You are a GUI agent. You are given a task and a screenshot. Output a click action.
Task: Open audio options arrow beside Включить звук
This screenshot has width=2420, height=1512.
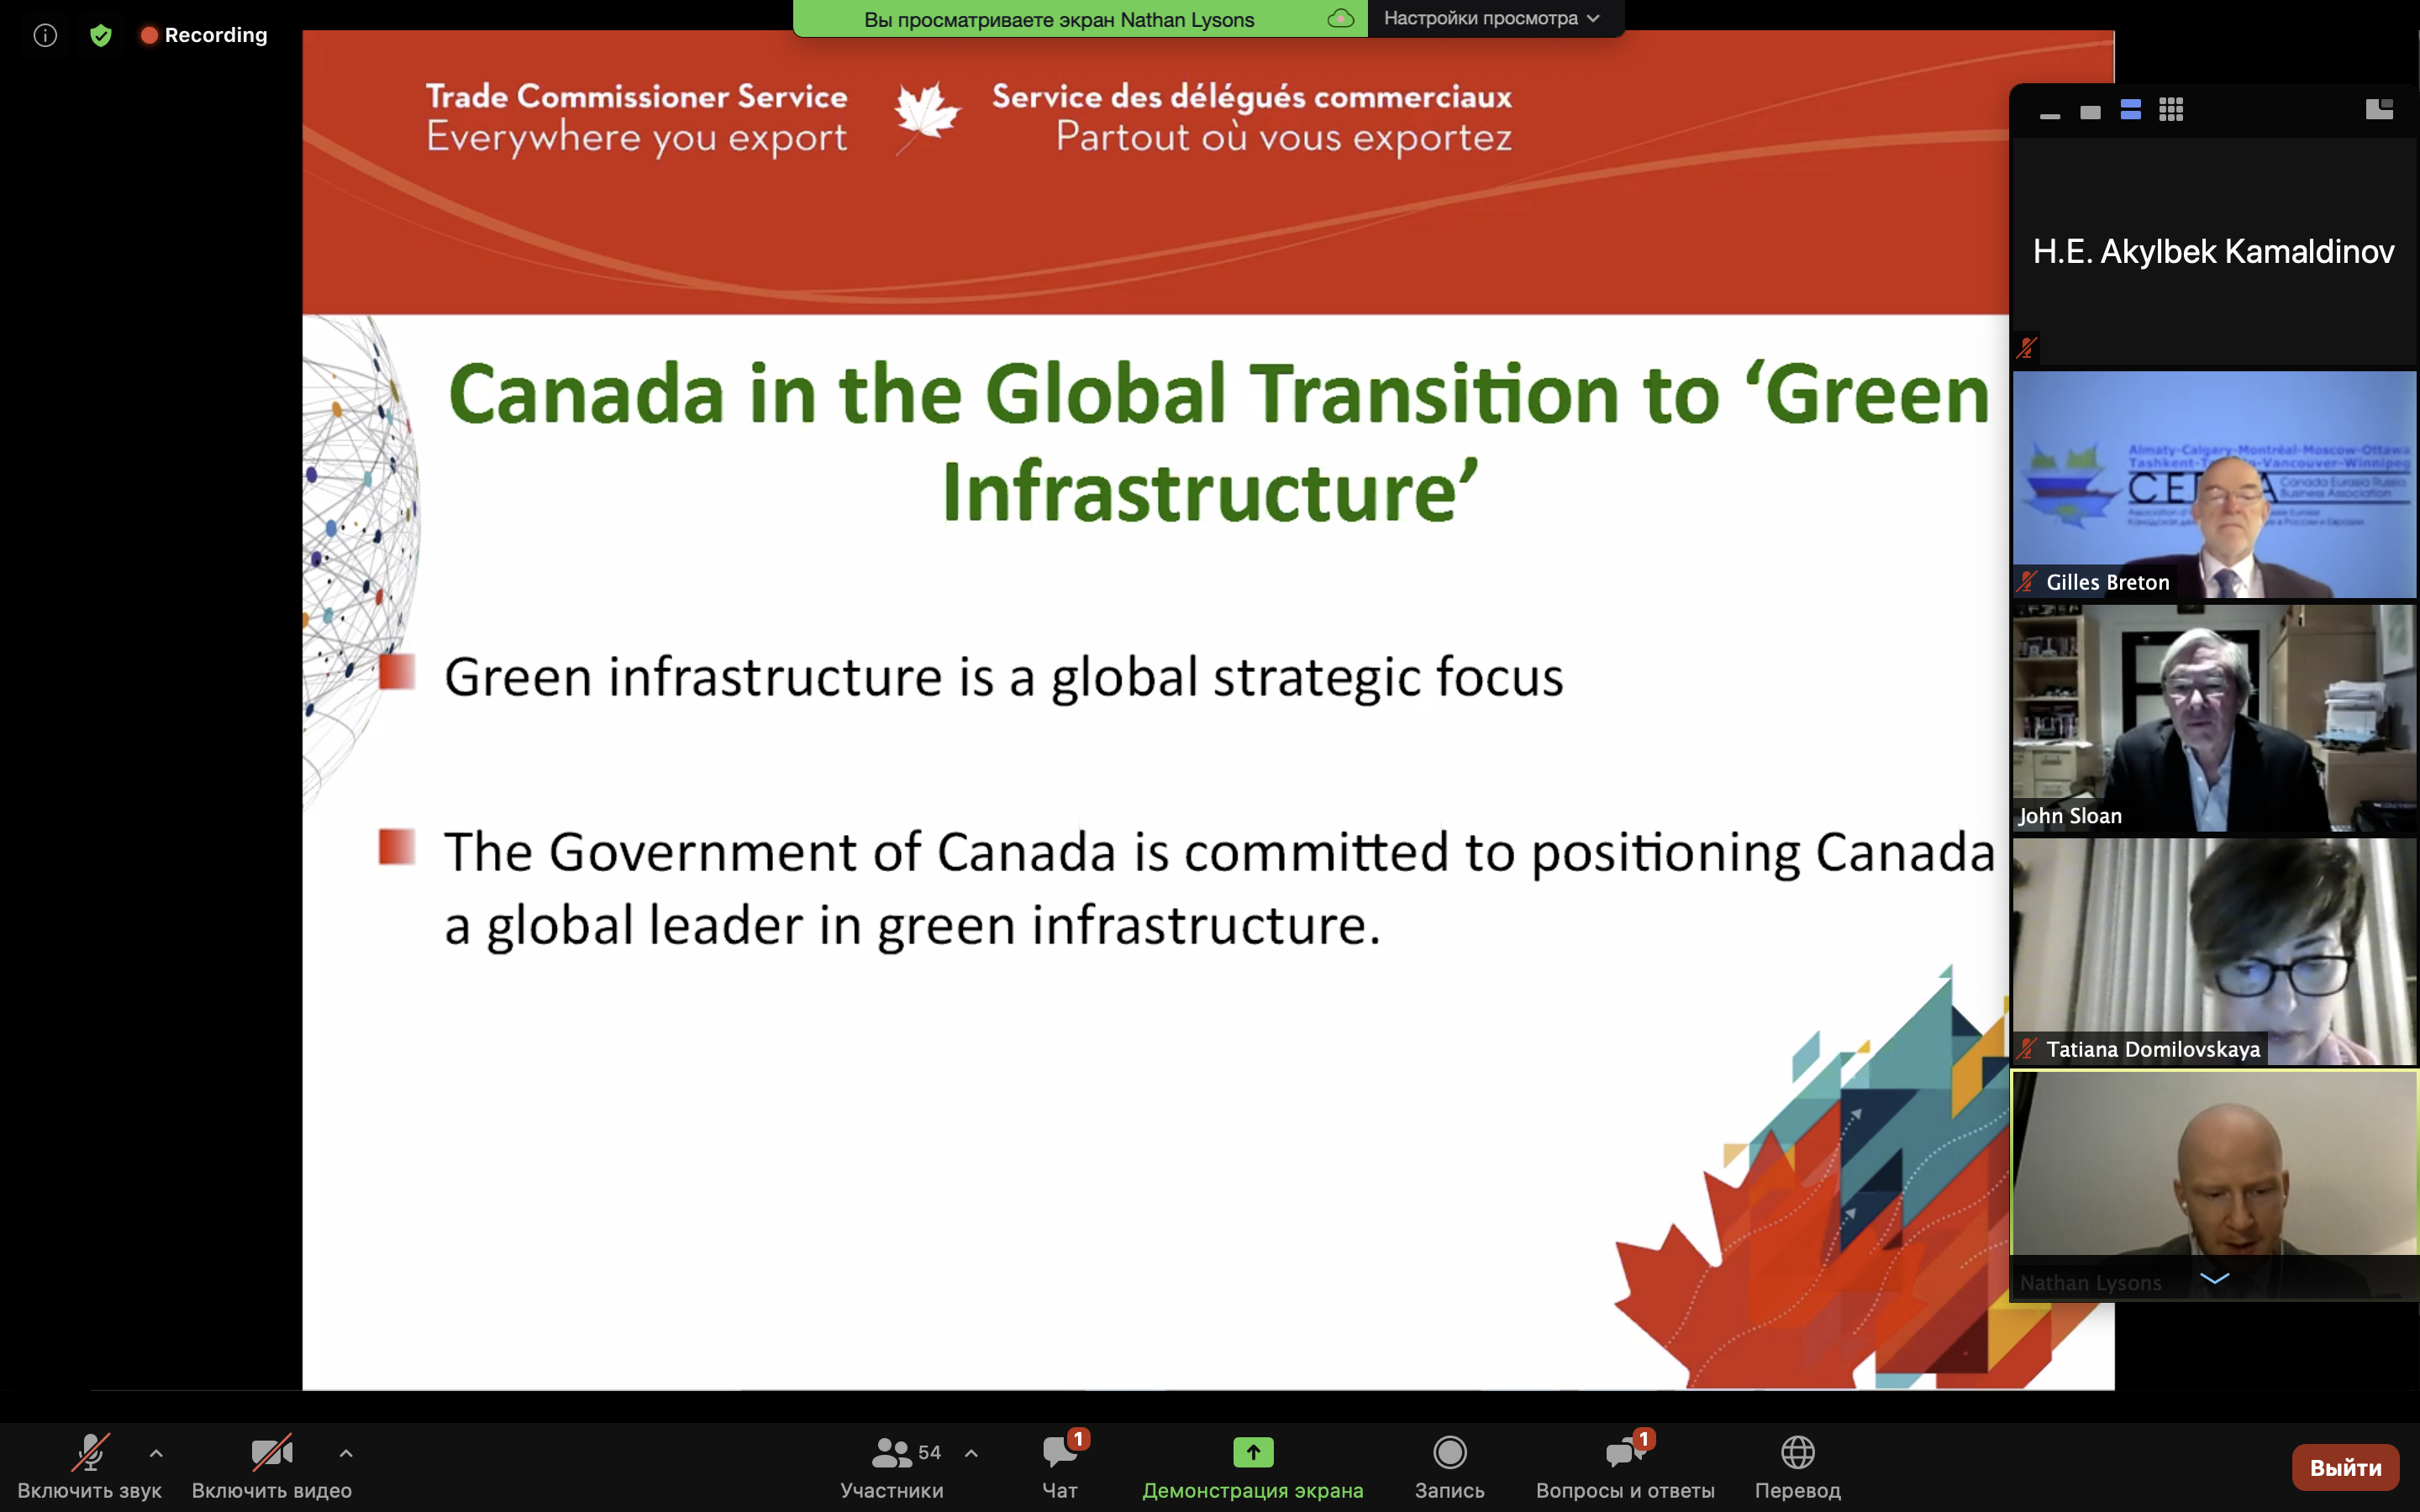point(156,1453)
